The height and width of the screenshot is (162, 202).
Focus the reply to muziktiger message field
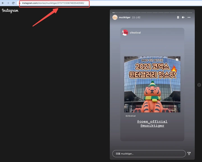[149, 154]
